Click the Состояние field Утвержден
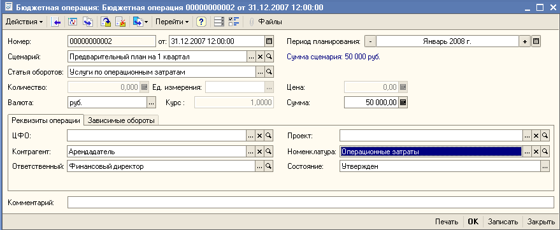Screen dimensions: 560x230 (x=440, y=166)
